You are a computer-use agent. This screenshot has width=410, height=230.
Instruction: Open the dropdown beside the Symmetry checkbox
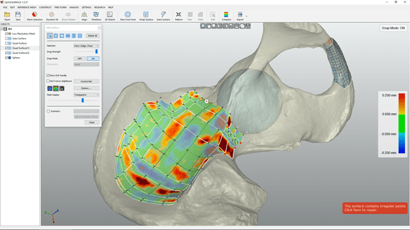click(x=86, y=111)
